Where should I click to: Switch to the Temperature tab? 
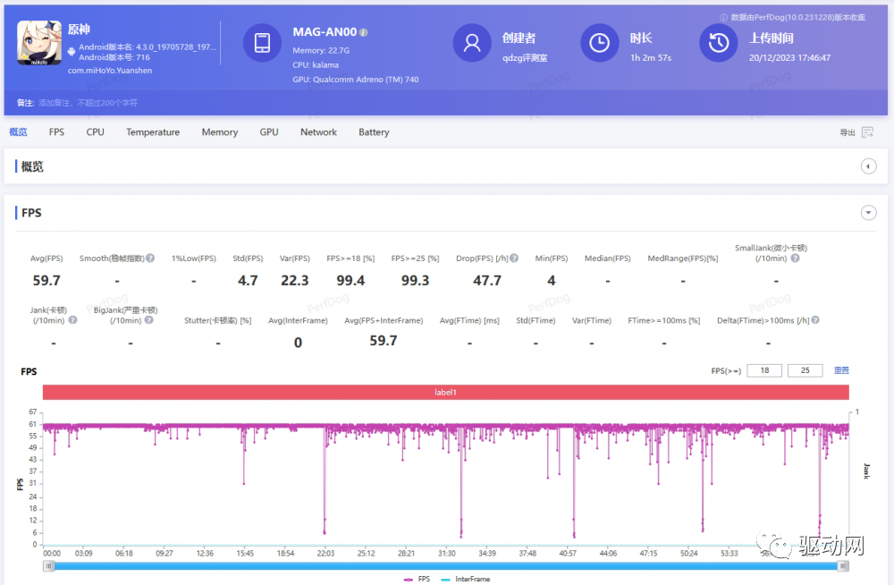pyautogui.click(x=153, y=132)
